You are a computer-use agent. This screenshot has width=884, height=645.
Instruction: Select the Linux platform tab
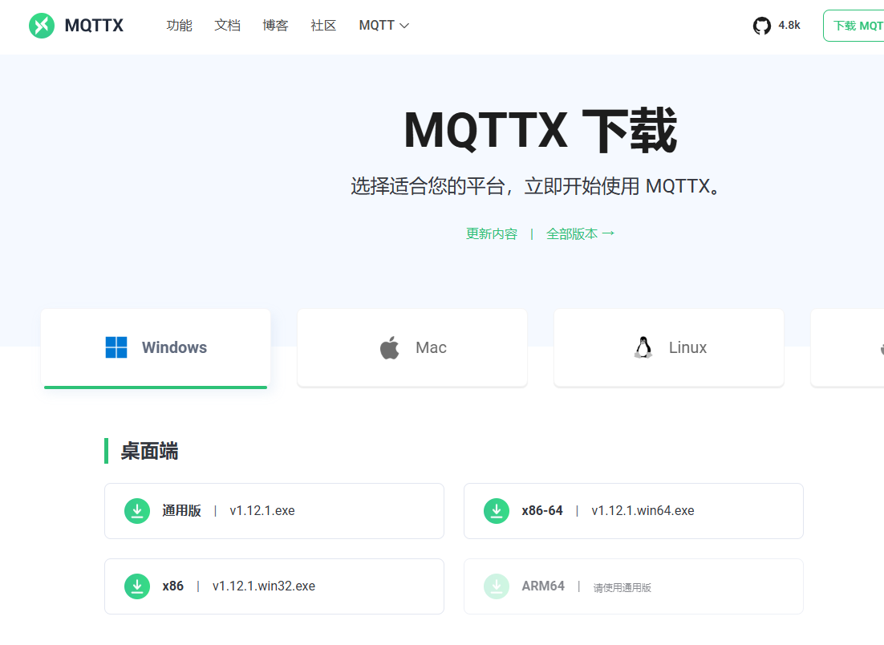click(x=669, y=348)
